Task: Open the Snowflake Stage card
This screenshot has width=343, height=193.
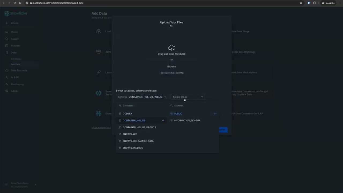Action: [240, 31]
